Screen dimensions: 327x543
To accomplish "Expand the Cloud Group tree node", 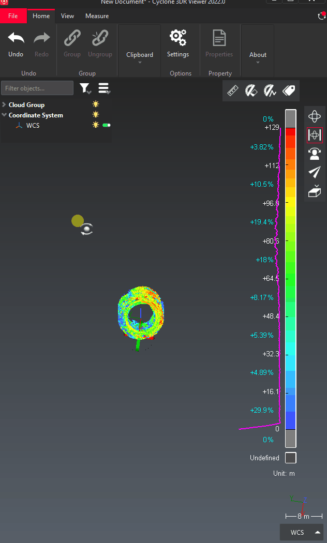I will [4, 104].
